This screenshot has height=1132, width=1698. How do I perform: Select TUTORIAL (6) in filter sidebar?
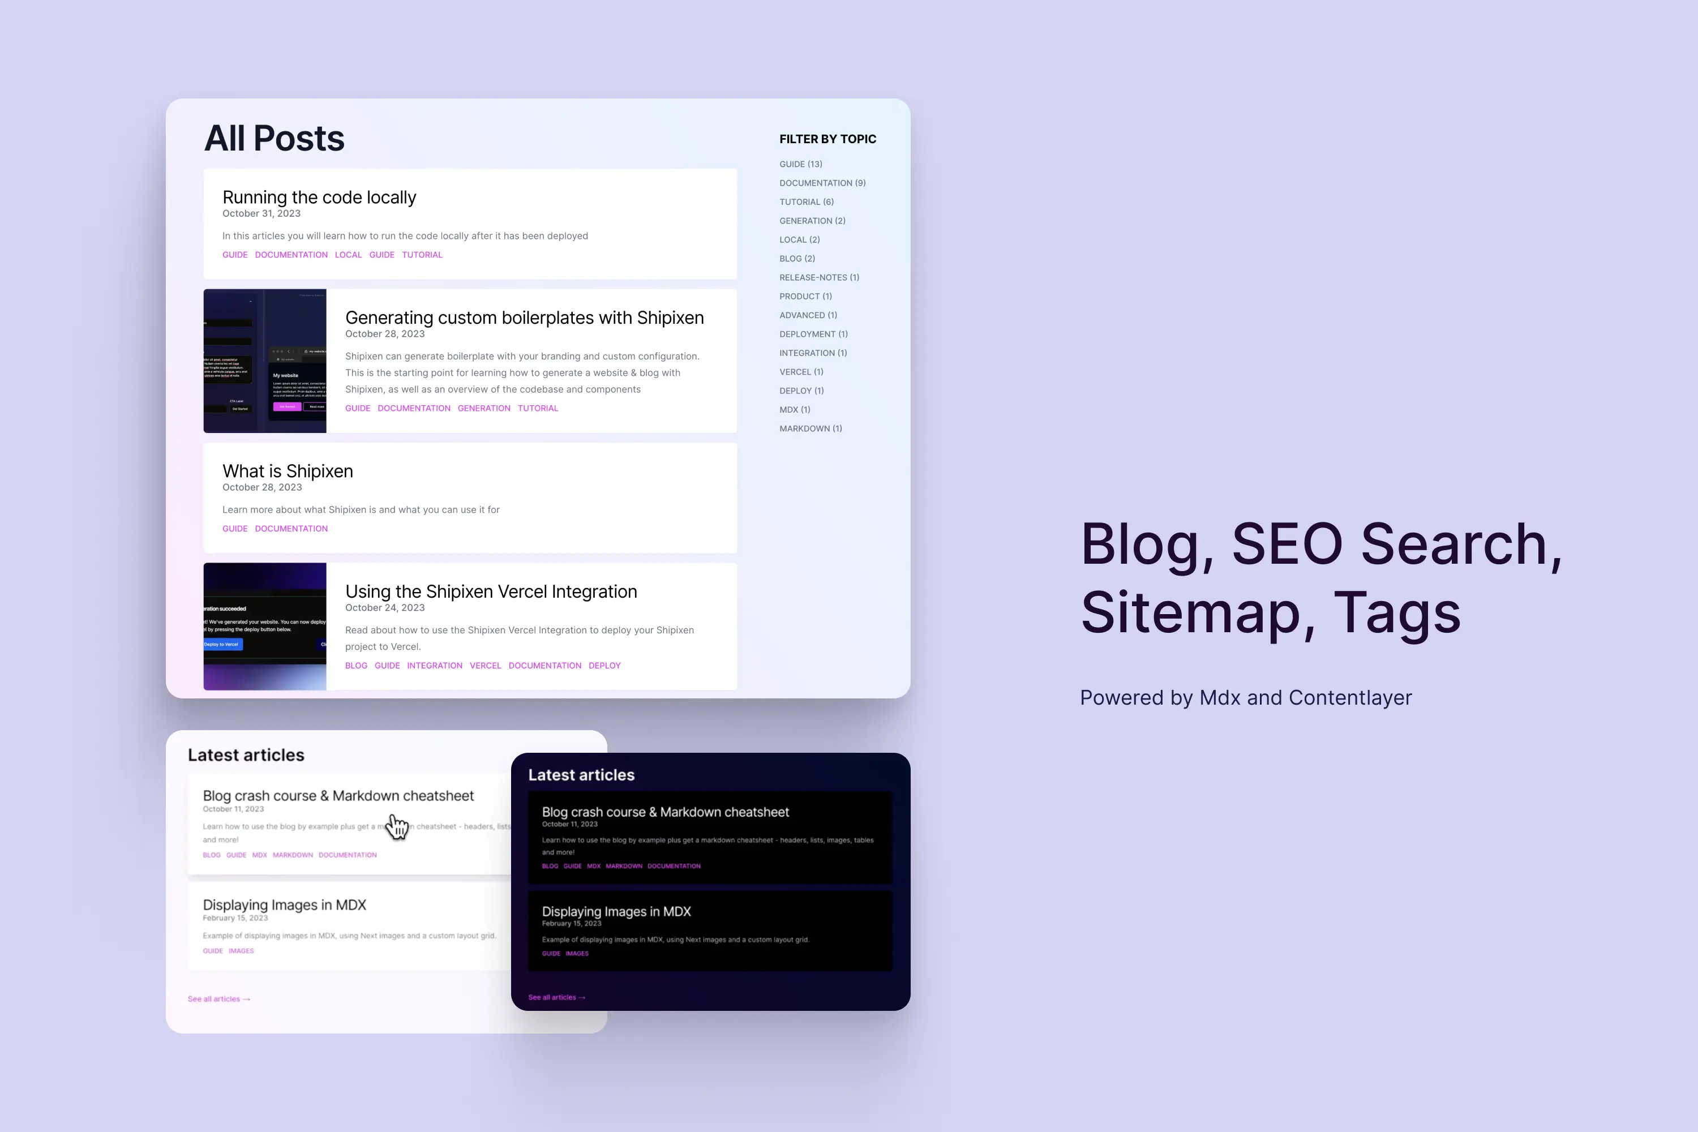tap(806, 201)
